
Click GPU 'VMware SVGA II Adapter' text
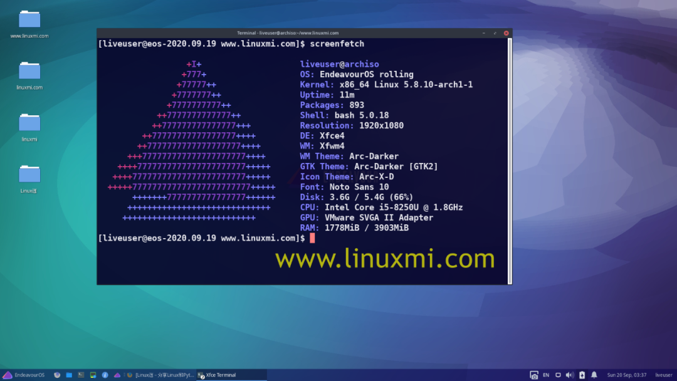coord(379,217)
